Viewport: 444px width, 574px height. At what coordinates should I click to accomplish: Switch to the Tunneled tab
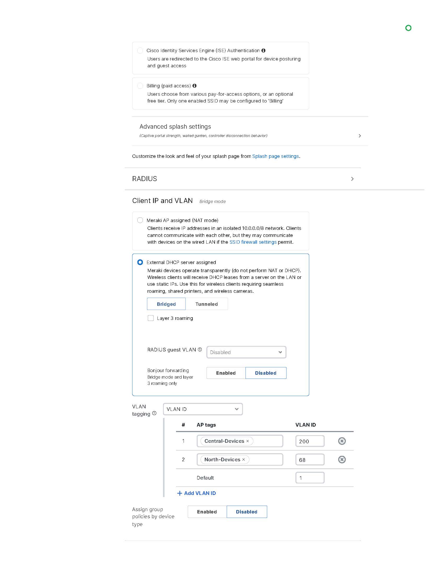pos(207,304)
